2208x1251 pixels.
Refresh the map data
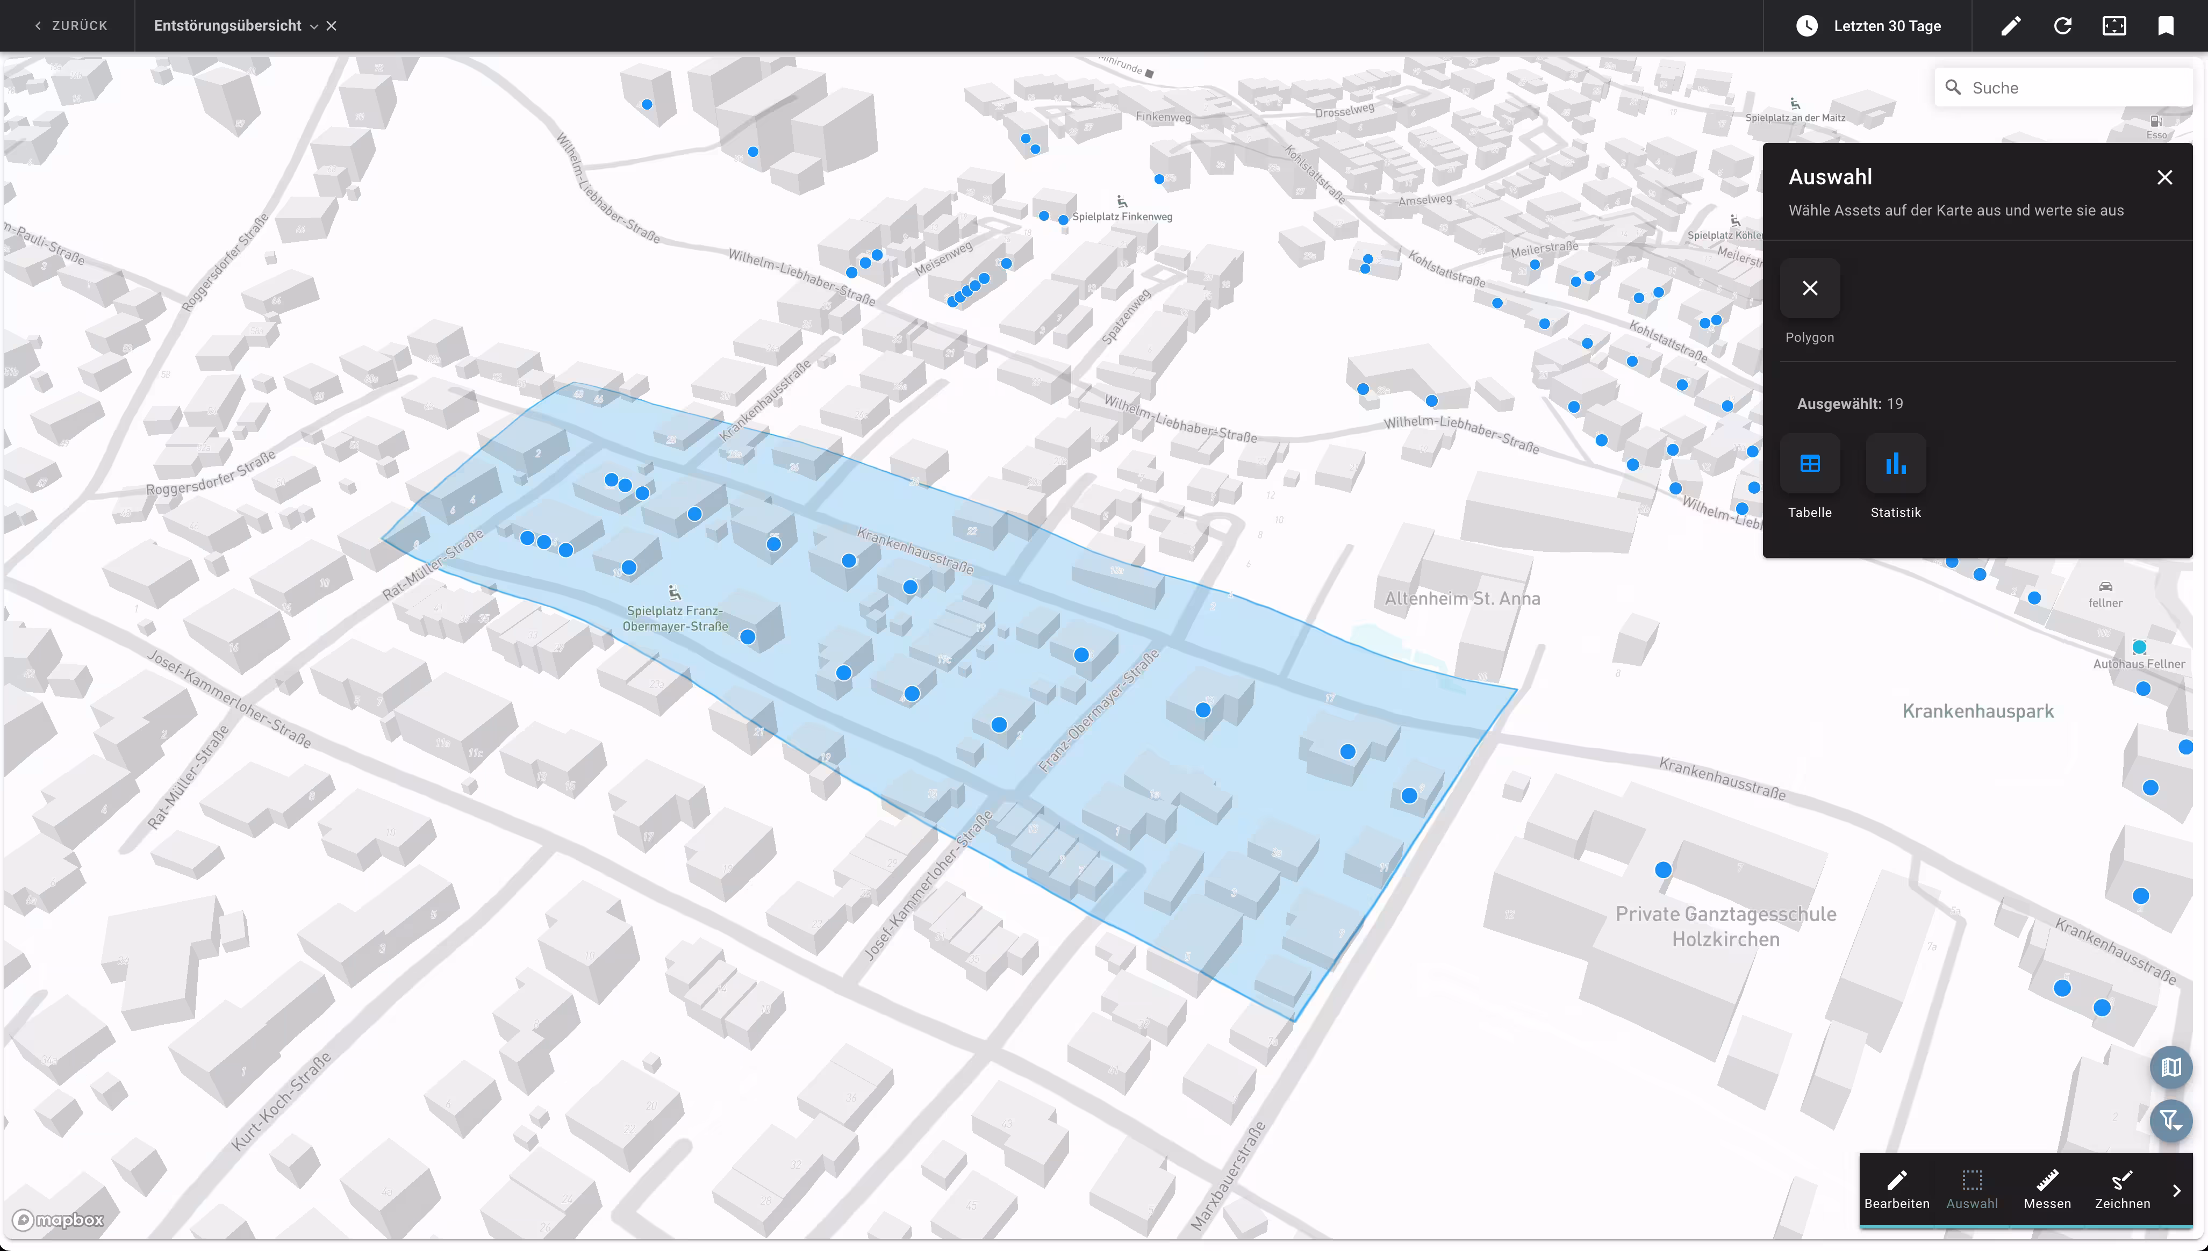pos(2062,26)
